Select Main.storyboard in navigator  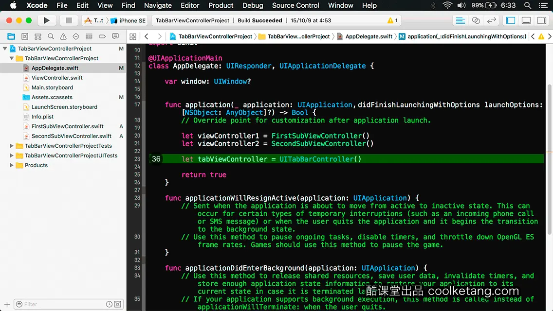tap(52, 87)
